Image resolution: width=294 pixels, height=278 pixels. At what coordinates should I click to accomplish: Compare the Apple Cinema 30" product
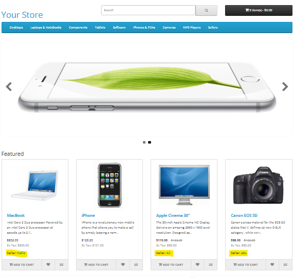[x=211, y=265]
